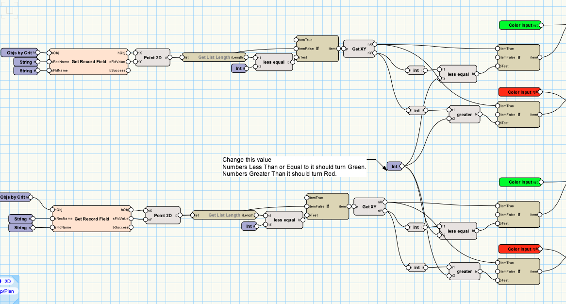Click the 2D view option at bottom left
566x304 pixels.
point(8,281)
